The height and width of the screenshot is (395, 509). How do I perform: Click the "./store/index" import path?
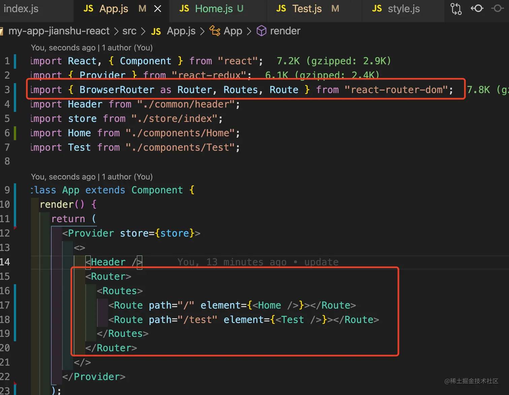174,119
